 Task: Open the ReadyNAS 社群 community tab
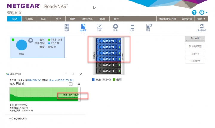coord(168,19)
